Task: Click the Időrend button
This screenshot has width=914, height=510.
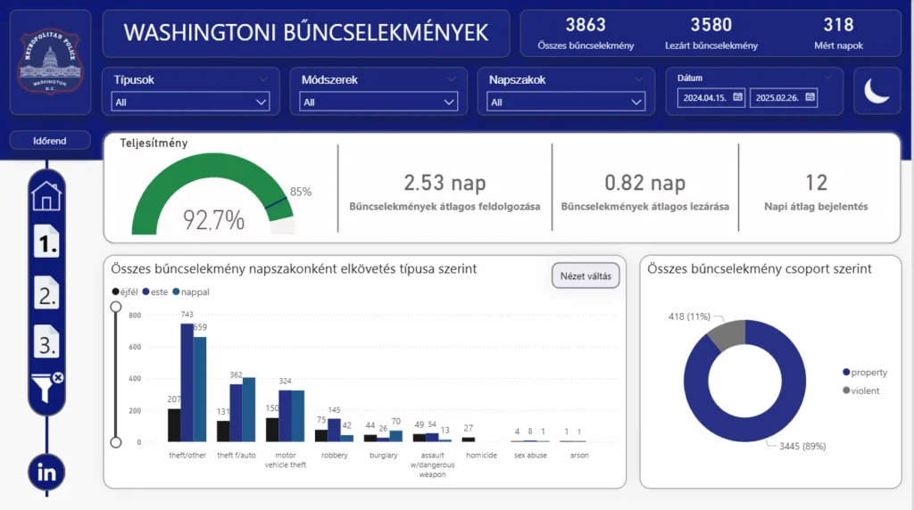Action: pyautogui.click(x=50, y=141)
